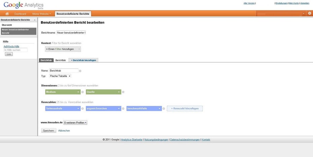Click the Abmelden link
The width and height of the screenshot is (313, 157).
click(x=305, y=3)
